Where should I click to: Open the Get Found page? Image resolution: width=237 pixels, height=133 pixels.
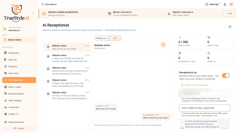(19, 73)
